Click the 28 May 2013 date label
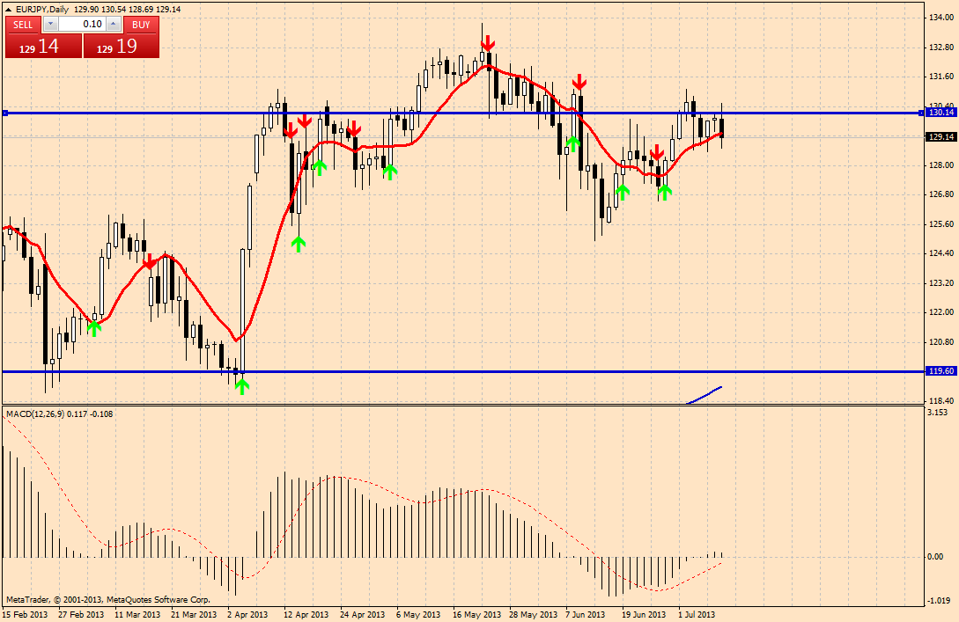This screenshot has width=959, height=622. 534,615
